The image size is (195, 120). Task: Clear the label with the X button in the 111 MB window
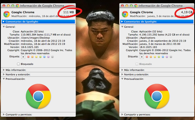[x=23, y=57]
